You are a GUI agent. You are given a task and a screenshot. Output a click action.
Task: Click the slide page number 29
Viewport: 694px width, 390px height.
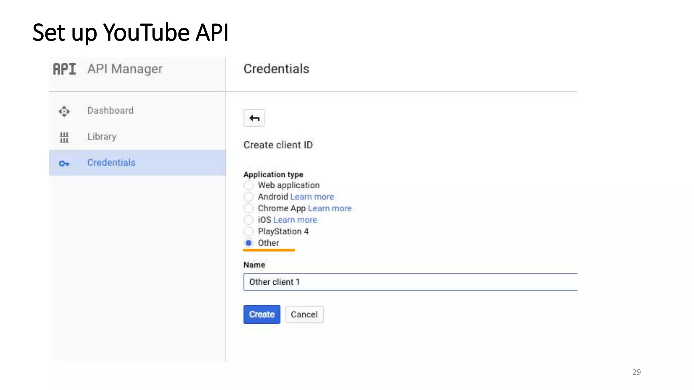click(636, 372)
